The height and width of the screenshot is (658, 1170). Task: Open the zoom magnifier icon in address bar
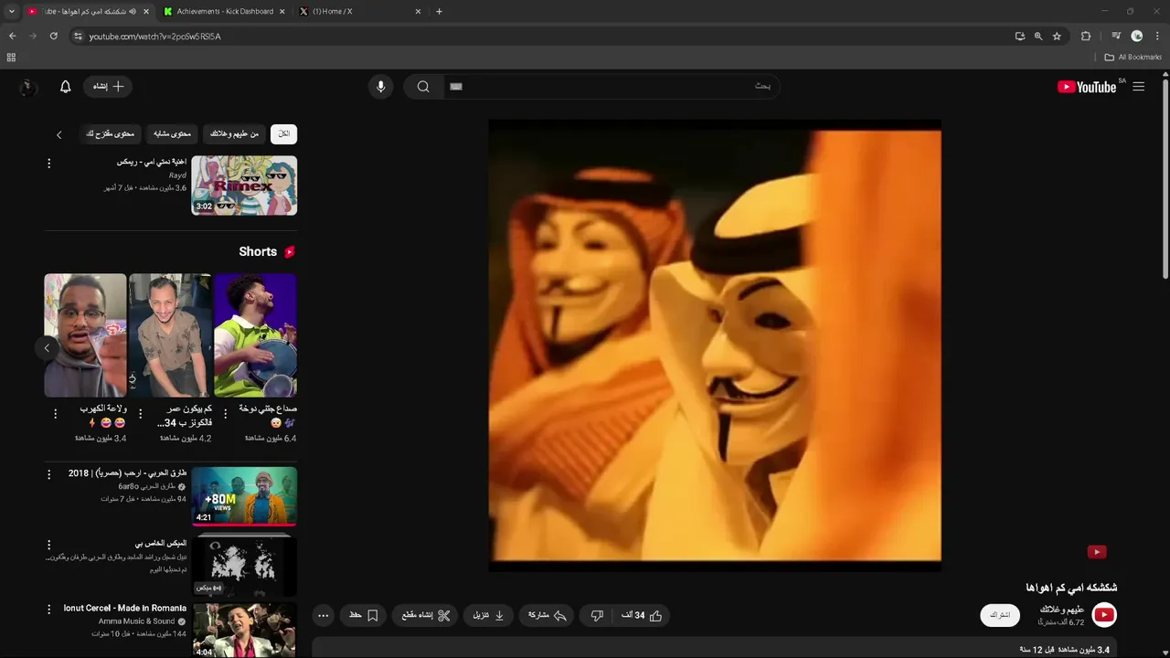1038,36
